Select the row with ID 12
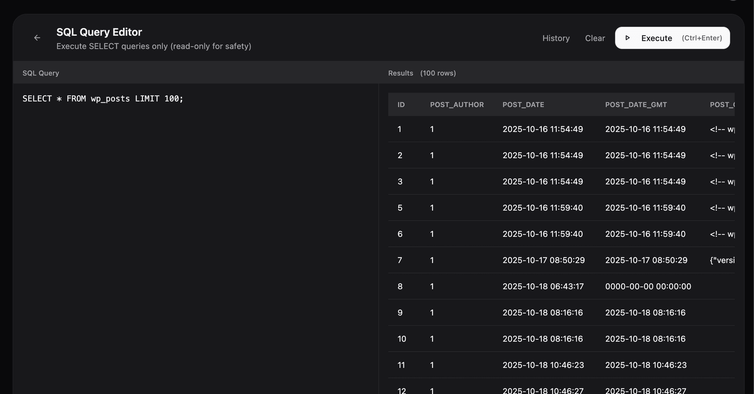Image resolution: width=754 pixels, height=394 pixels. click(491, 391)
